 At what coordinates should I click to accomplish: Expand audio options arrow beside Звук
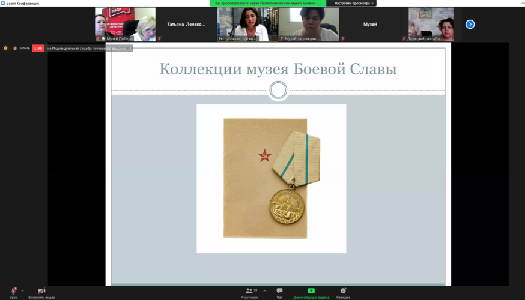pos(23,290)
